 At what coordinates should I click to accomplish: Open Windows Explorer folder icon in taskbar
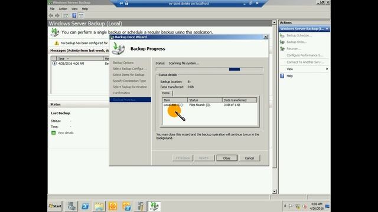pyautogui.click(x=99, y=206)
